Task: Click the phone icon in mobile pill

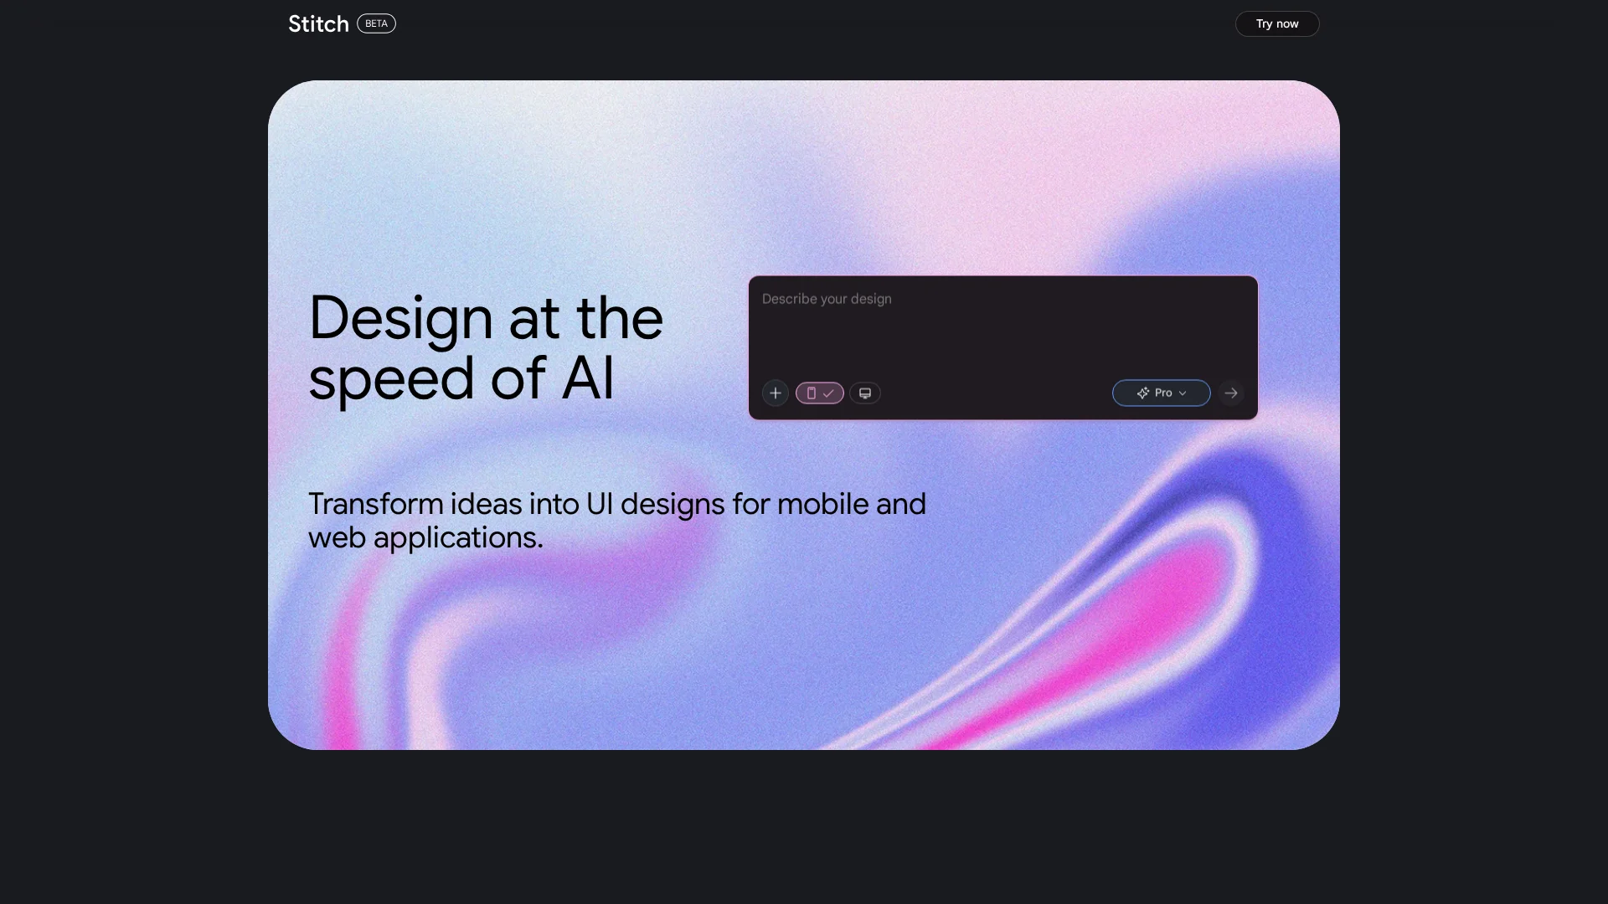Action: 811,393
